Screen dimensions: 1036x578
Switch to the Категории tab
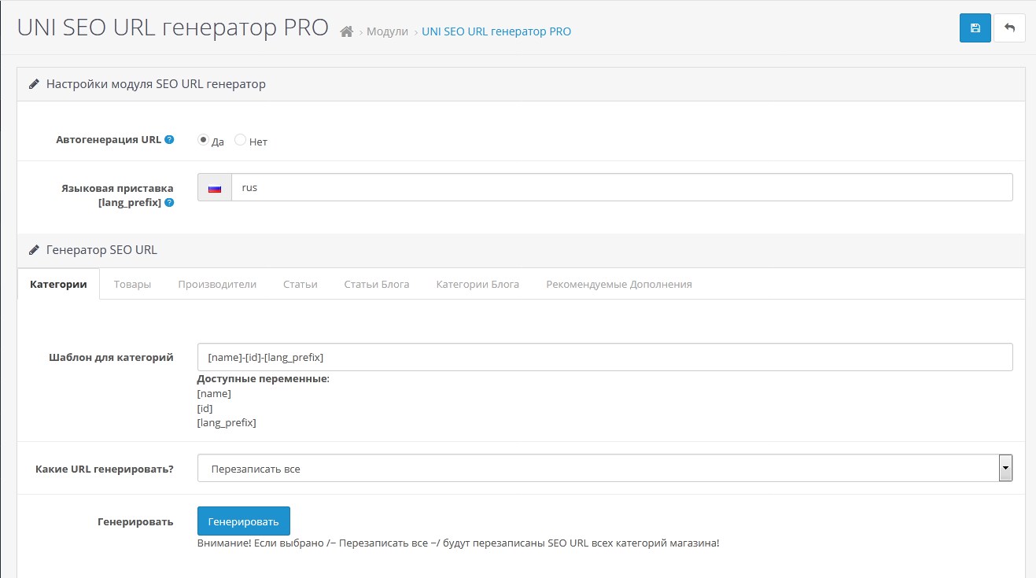click(x=58, y=284)
